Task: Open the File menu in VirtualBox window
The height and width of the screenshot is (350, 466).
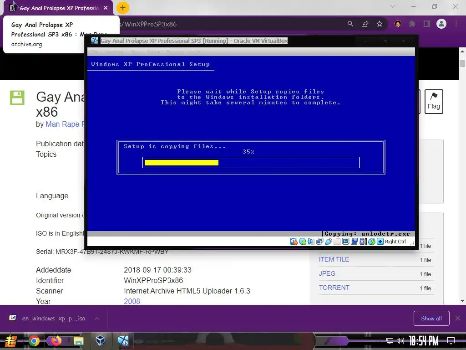Action: pos(95,52)
